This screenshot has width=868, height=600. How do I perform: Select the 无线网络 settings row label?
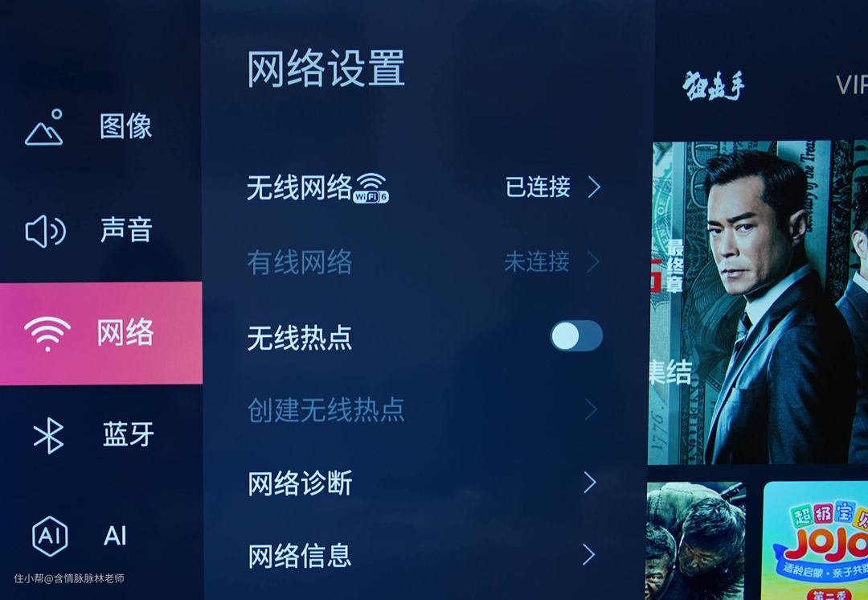coord(300,187)
